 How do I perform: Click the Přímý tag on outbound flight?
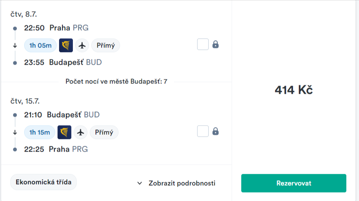tap(105, 45)
